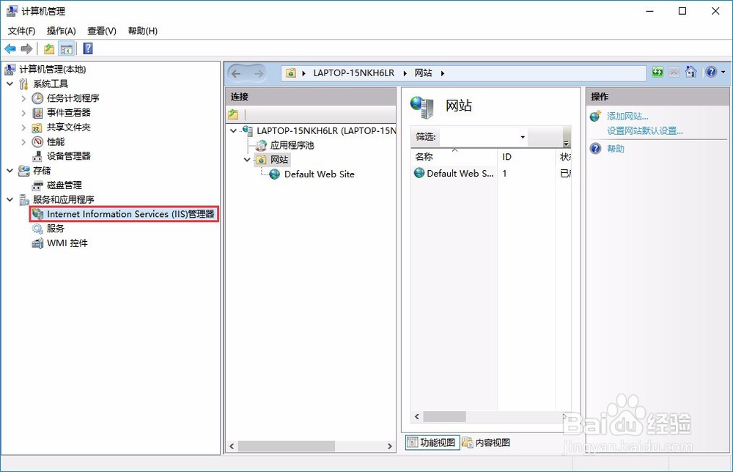Screen dimensions: 733x472
Task: Select 共享文件夹 in the tree
Action: (x=69, y=127)
